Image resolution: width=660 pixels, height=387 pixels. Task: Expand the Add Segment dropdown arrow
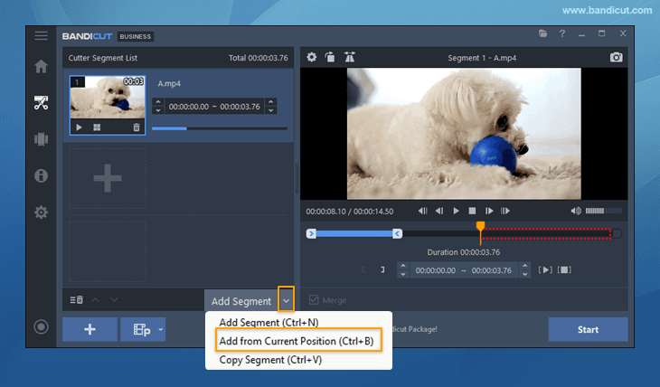coord(287,300)
